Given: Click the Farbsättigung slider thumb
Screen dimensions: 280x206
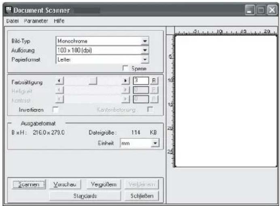Looking at the screenshot, I should [93, 81].
